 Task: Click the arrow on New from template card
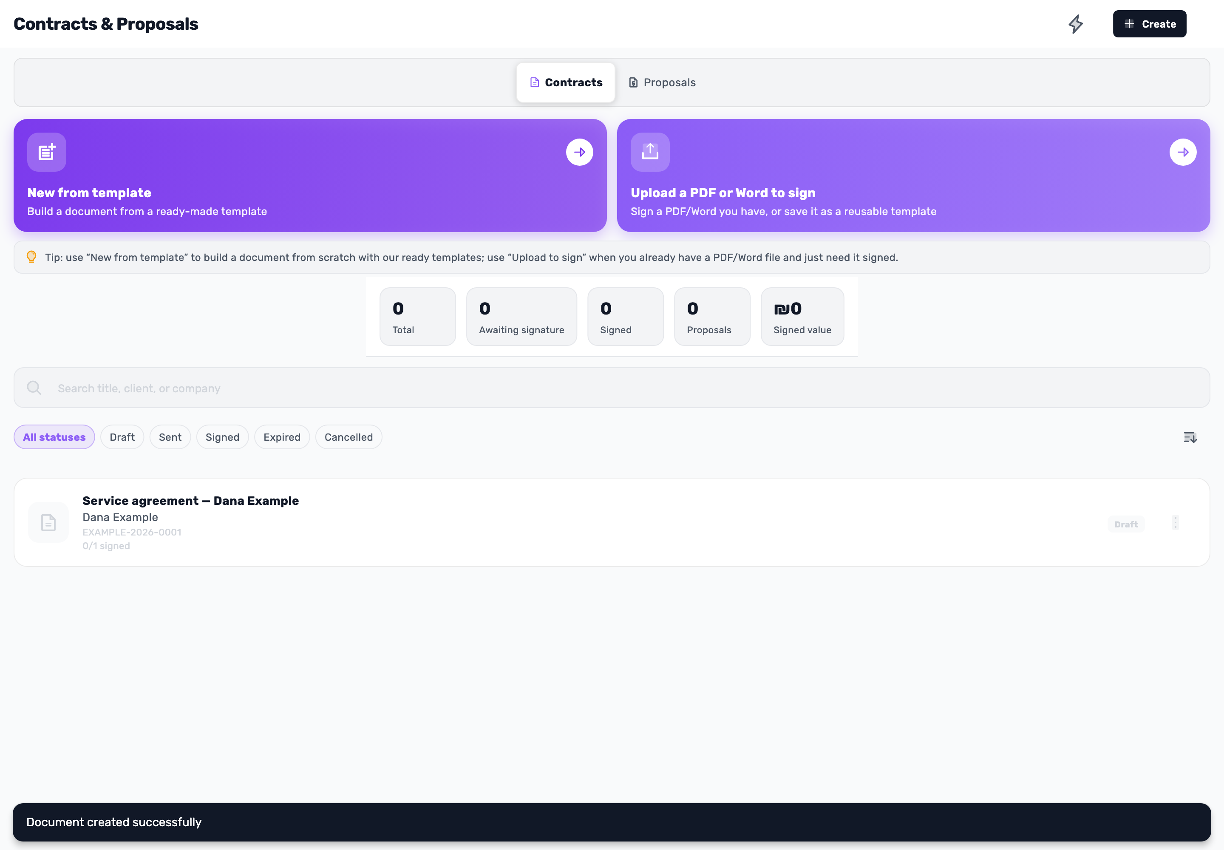point(580,152)
